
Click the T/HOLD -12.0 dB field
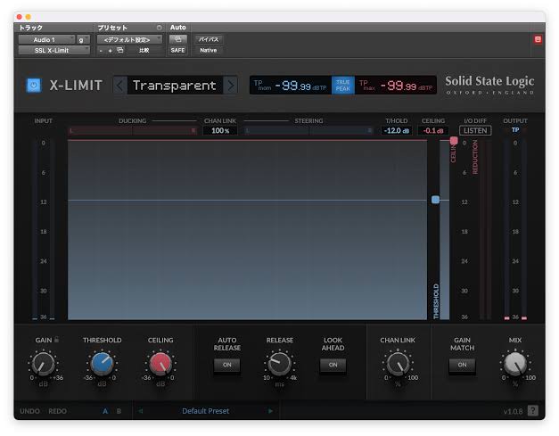click(x=397, y=130)
